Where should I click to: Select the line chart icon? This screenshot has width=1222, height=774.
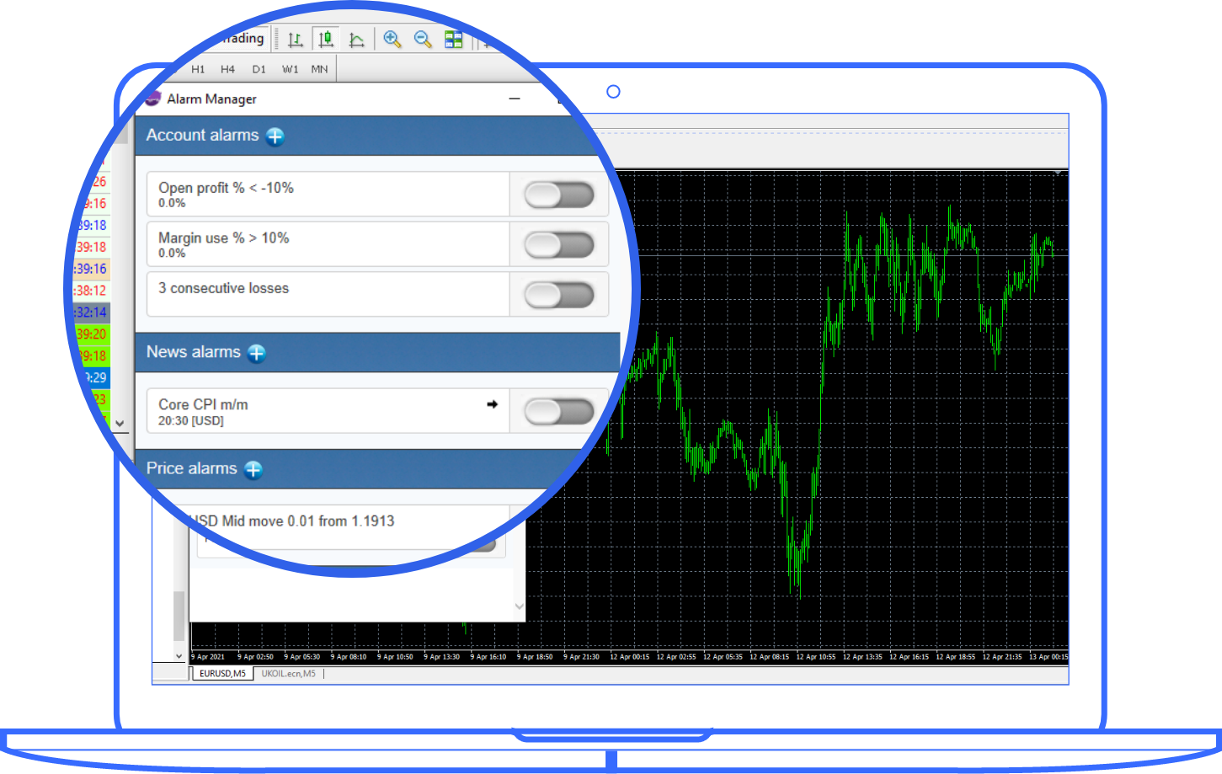357,40
